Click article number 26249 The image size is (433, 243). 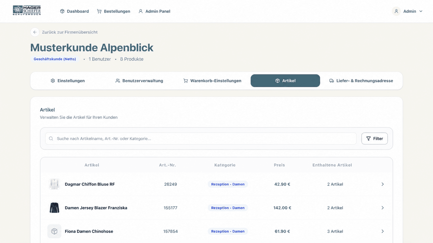171,184
